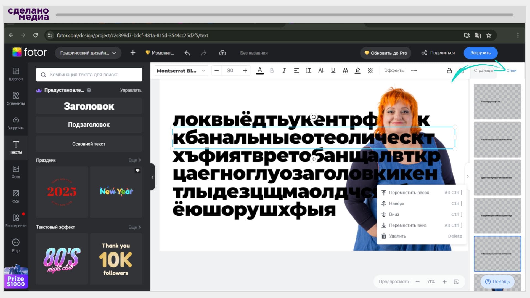The height and width of the screenshot is (298, 530).
Task: Choose Удалить in context menu
Action: click(x=422, y=236)
